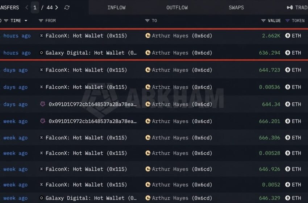The width and height of the screenshot is (308, 203).
Task: Click the 636.294 value link
Action: (x=270, y=53)
